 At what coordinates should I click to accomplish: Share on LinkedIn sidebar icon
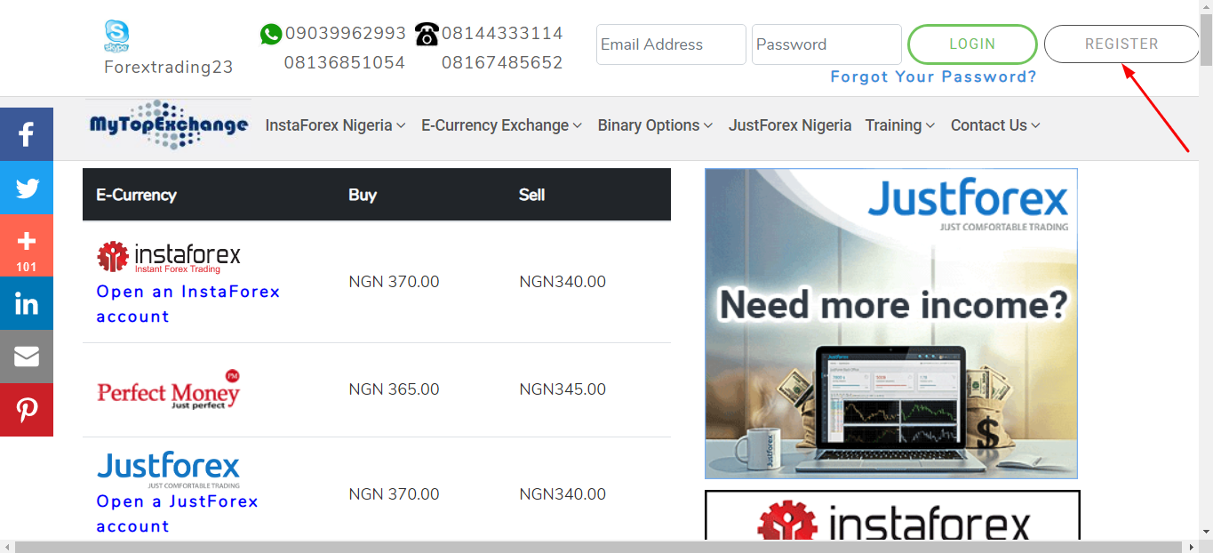tap(27, 303)
